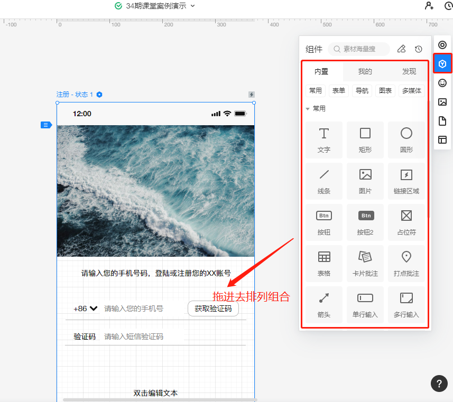This screenshot has height=402, width=453.
Task: Click the 12:00 status bar time
Action: (x=82, y=114)
